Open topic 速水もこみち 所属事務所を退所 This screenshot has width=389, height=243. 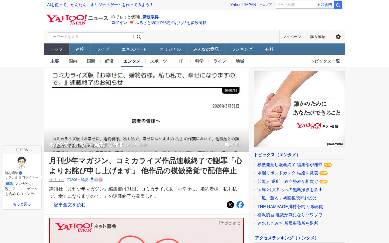point(288,223)
